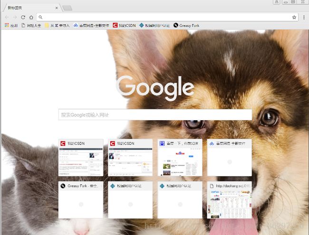This screenshot has width=309, height=235.
Task: Click the 搜索Google或输入网址 search box
Action: tap(155, 114)
